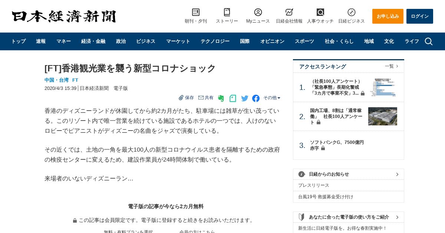Viewport: 445px width, 233px height.
Task: Open ranking 3 ソフトバンクG article
Action: 337,145
